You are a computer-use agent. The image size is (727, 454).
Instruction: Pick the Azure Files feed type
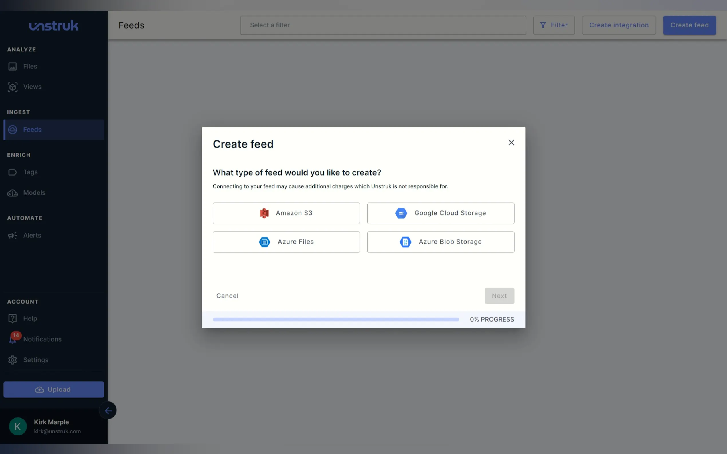click(x=286, y=242)
